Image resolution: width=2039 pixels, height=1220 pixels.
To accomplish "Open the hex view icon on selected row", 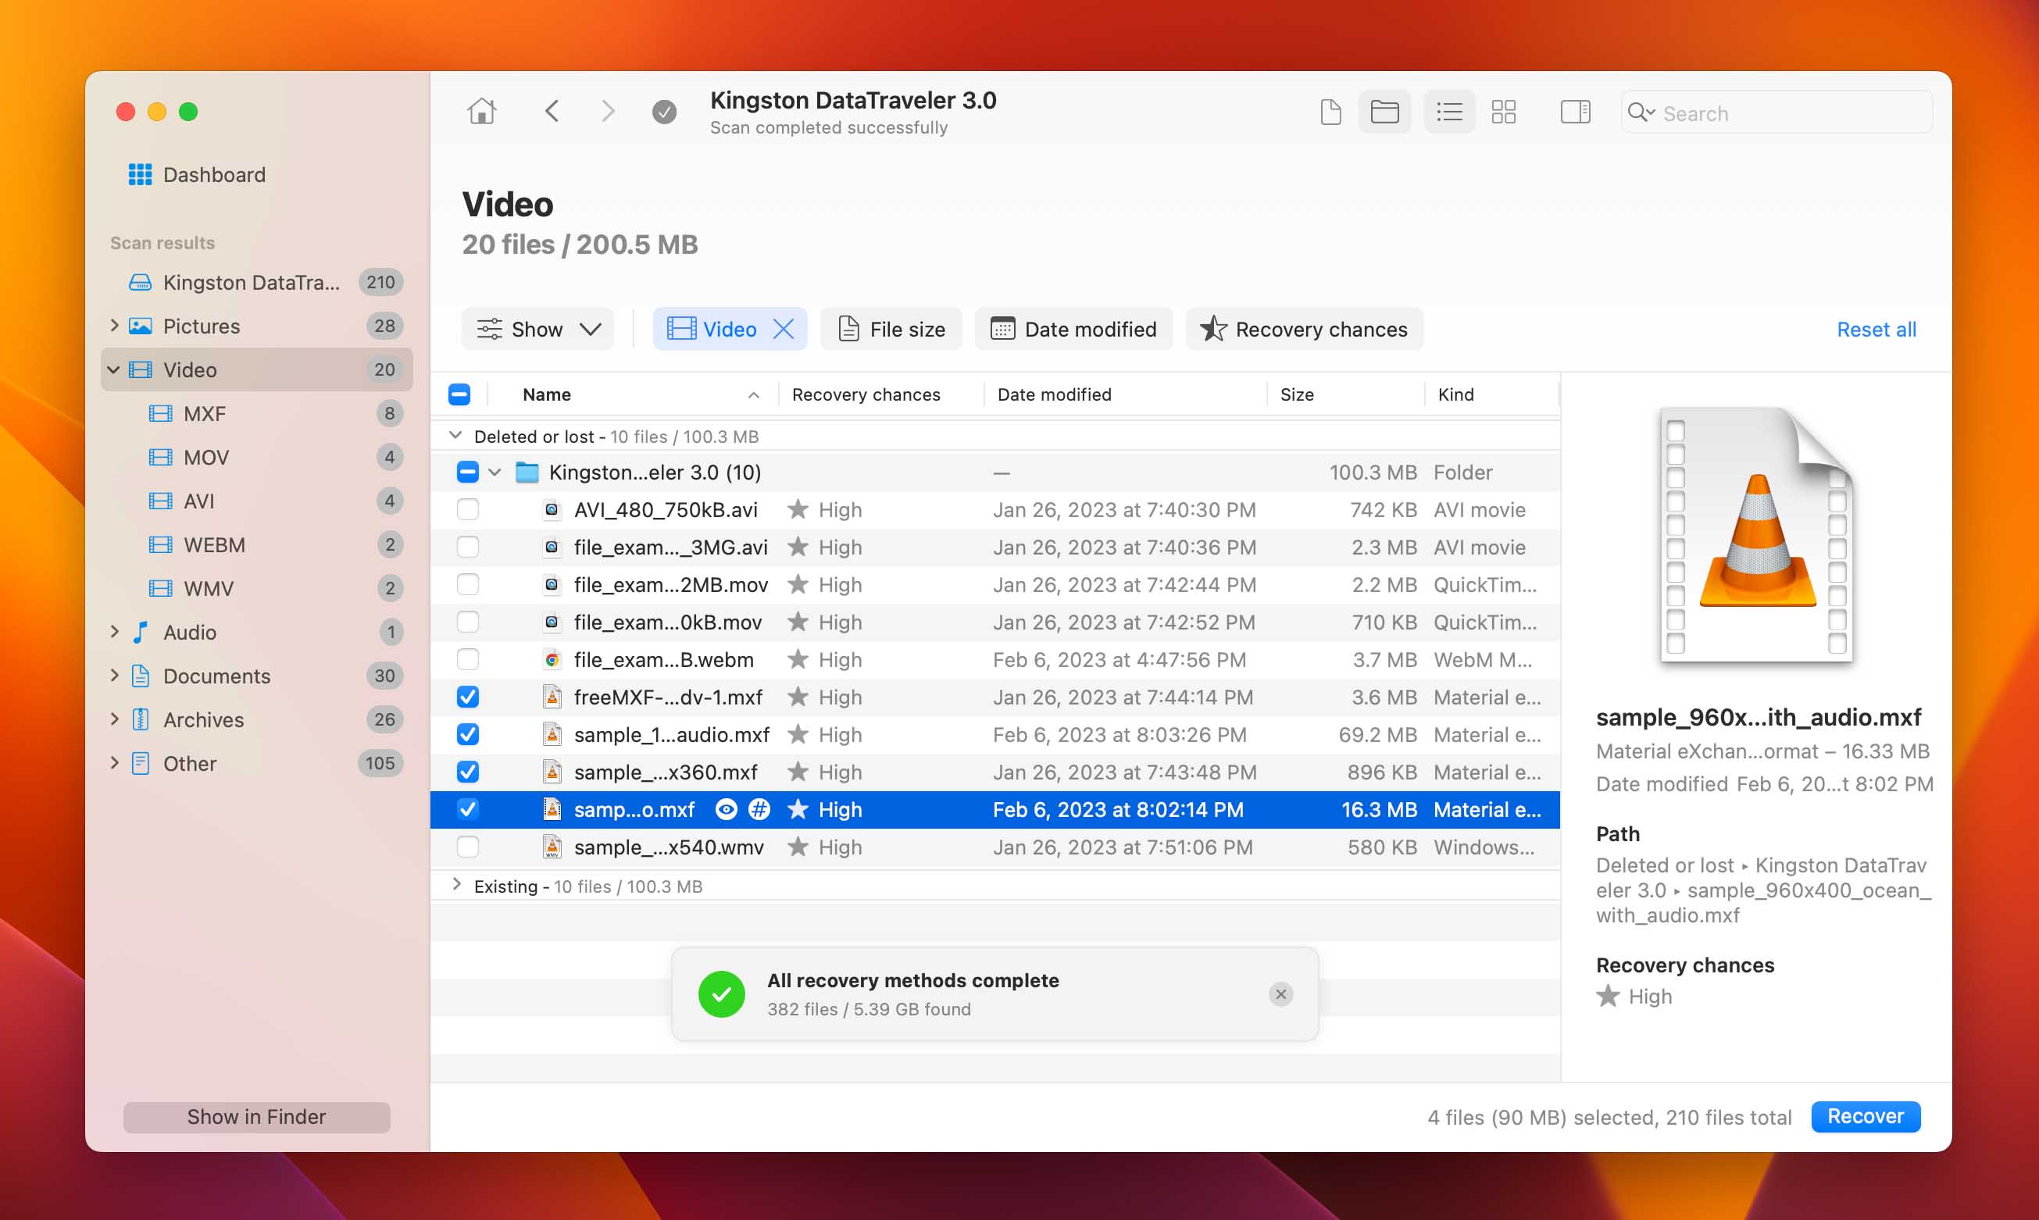I will [x=759, y=810].
